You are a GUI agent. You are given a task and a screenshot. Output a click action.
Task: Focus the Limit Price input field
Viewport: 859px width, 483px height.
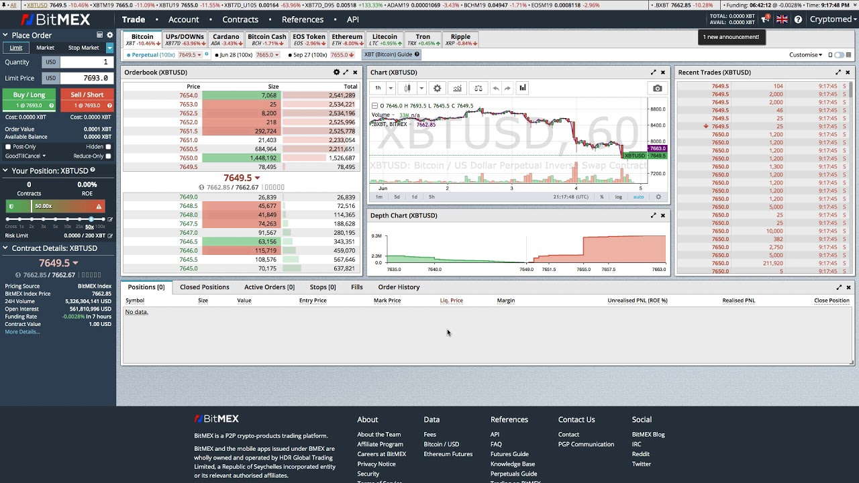(x=85, y=78)
